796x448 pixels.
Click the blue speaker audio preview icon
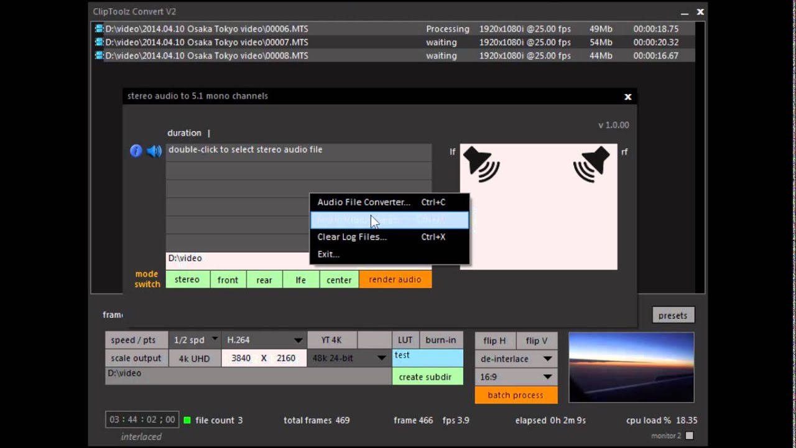click(154, 151)
